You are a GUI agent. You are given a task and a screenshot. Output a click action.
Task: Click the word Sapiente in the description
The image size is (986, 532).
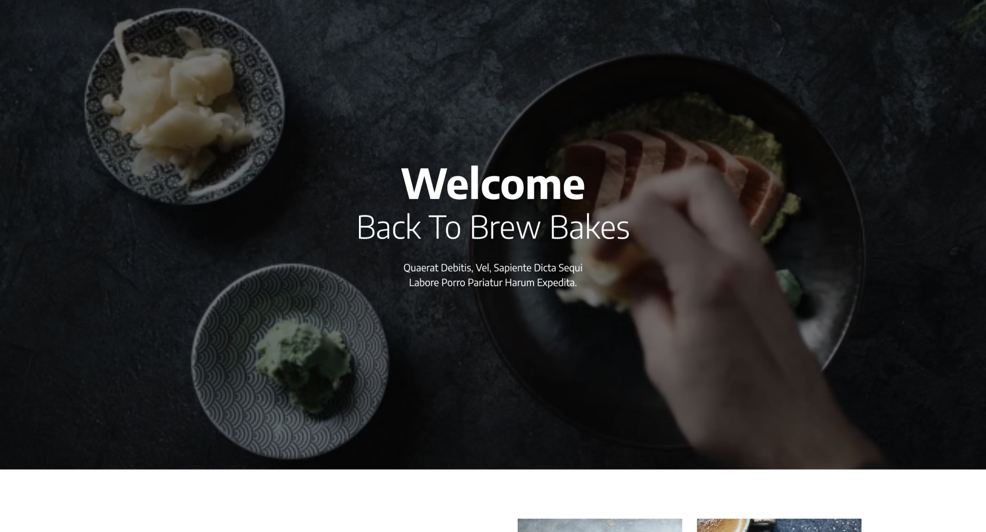point(512,268)
